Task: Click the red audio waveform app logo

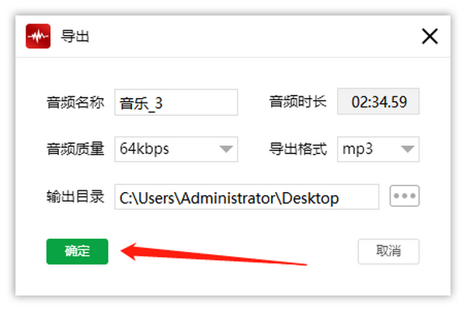Action: 38,36
